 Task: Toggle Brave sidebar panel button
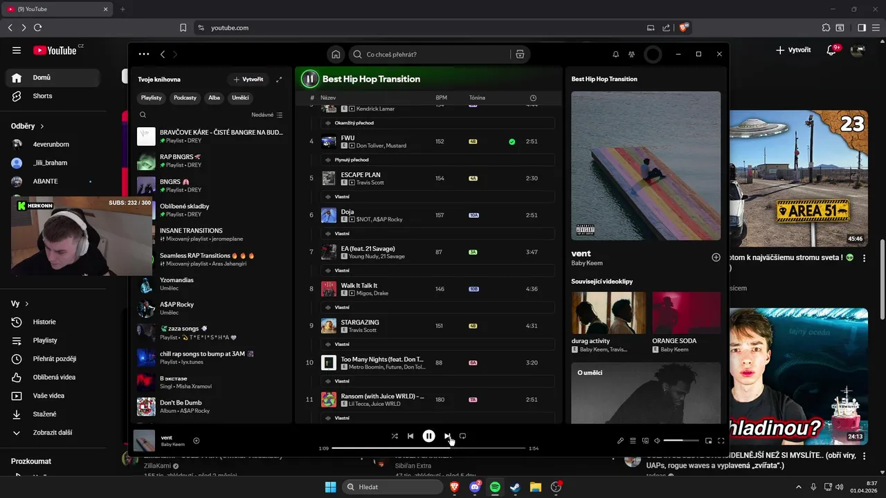click(862, 28)
